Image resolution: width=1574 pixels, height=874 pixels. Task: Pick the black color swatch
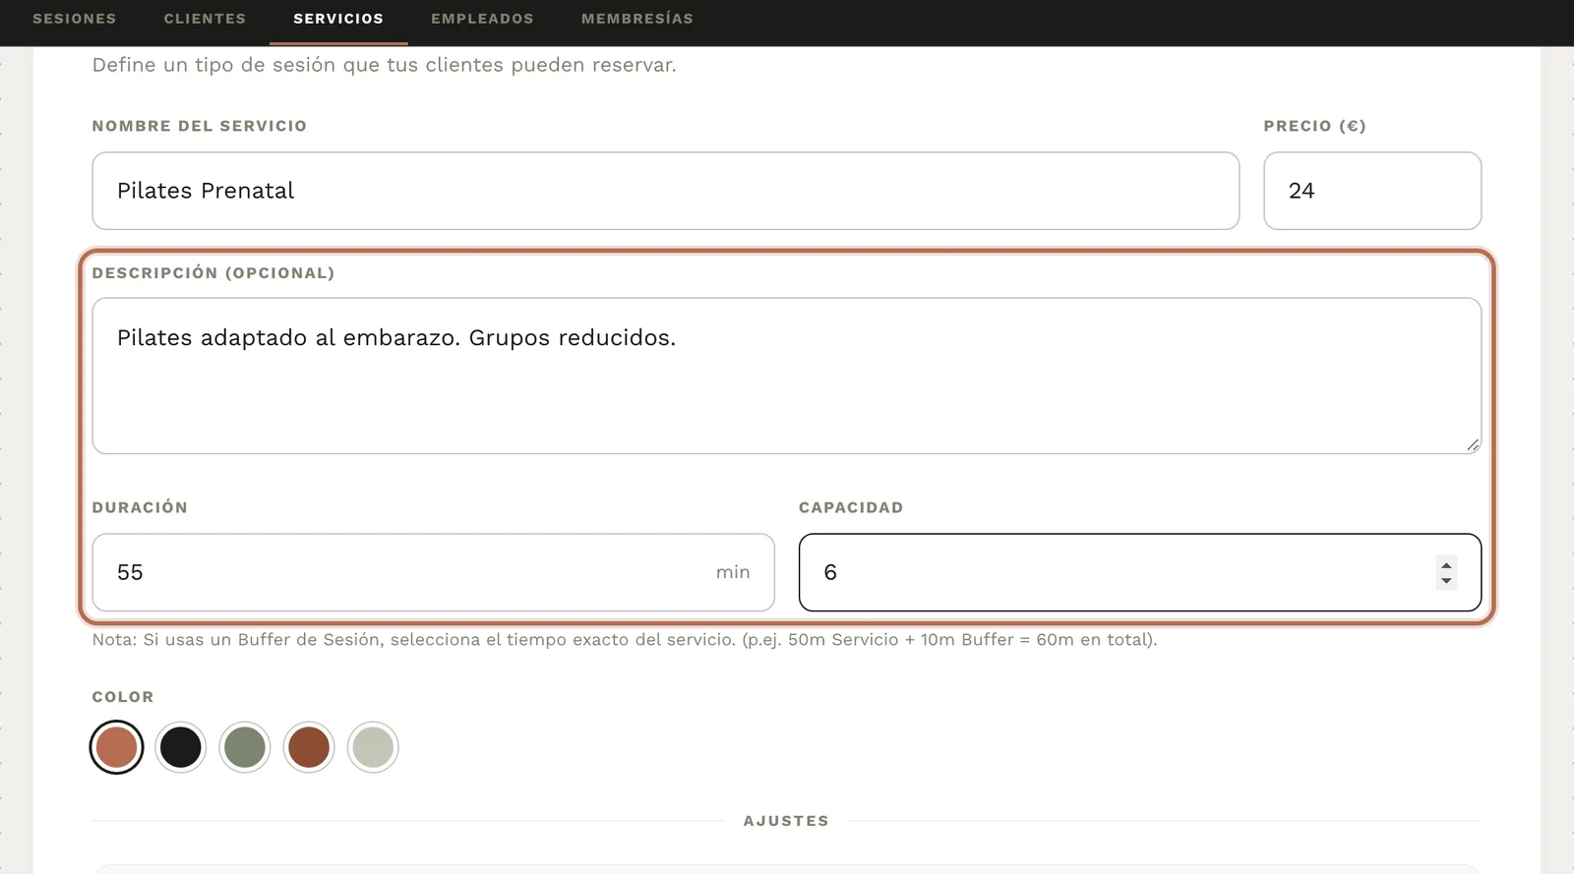181,747
